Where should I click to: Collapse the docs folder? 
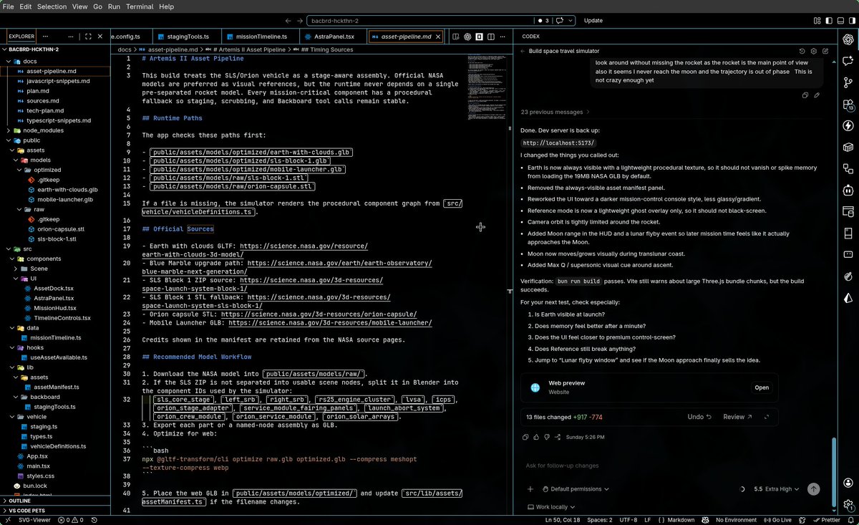[x=55, y=61]
